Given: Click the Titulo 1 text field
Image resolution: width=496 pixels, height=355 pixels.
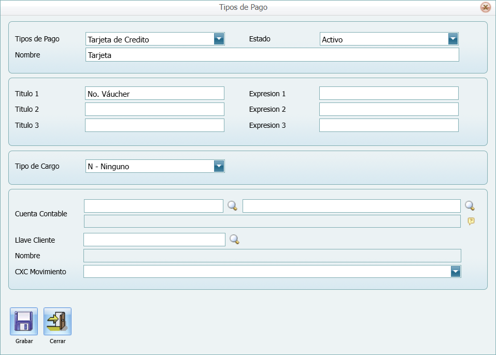Looking at the screenshot, I should point(154,93).
